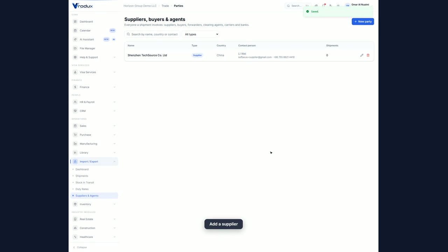Click the Purchase cart icon
The width and height of the screenshot is (448, 252).
(x=75, y=135)
